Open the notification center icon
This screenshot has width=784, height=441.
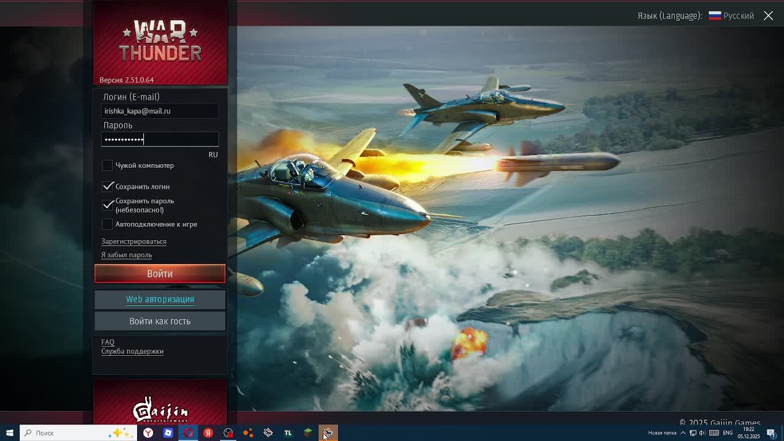771,433
